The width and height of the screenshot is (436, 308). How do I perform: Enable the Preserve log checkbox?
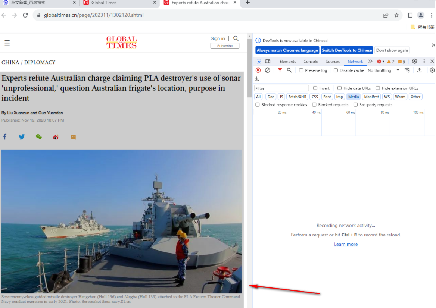pos(301,70)
